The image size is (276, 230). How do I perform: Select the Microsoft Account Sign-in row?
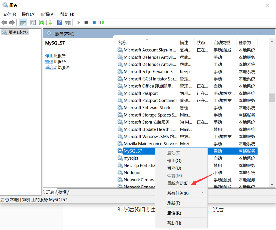(x=187, y=50)
